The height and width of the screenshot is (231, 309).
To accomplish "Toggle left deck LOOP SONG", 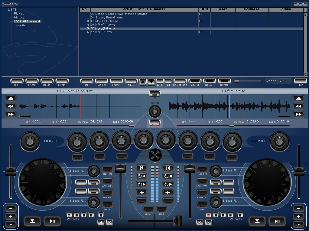I will click(x=107, y=181).
